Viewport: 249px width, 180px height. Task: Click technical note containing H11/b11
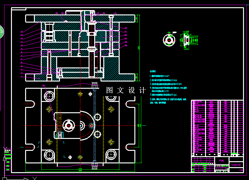[165, 84]
